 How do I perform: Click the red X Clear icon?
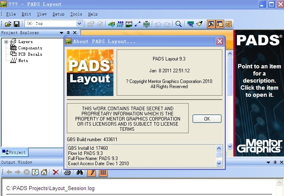coord(56,172)
